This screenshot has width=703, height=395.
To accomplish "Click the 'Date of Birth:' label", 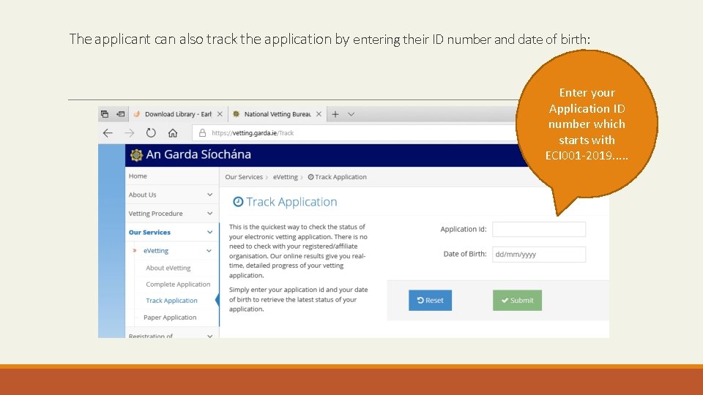I will pyautogui.click(x=465, y=254).
